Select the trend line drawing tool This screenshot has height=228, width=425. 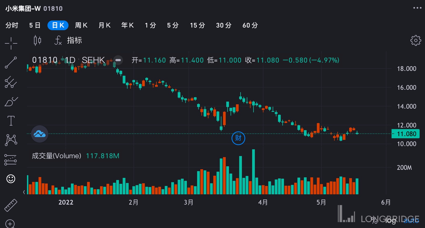11,63
